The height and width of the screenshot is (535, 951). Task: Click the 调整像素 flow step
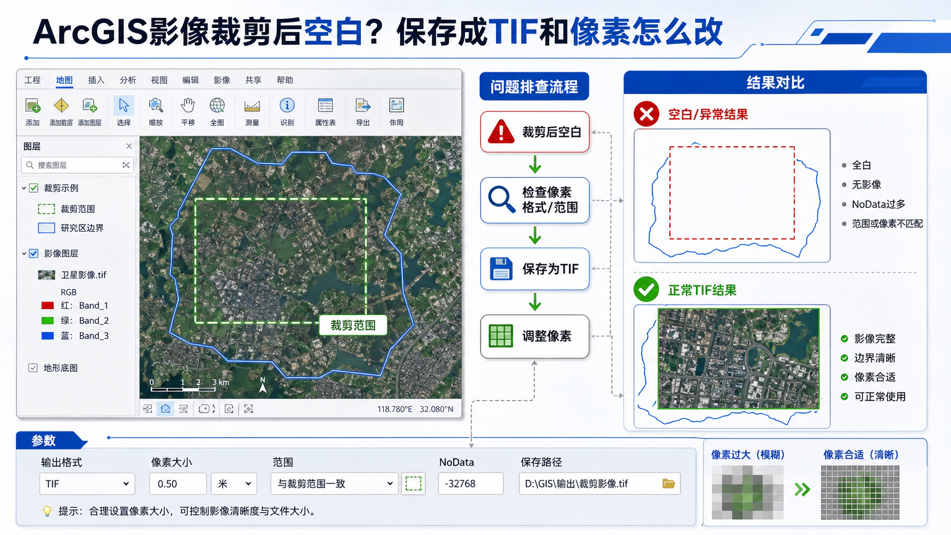[x=535, y=336]
